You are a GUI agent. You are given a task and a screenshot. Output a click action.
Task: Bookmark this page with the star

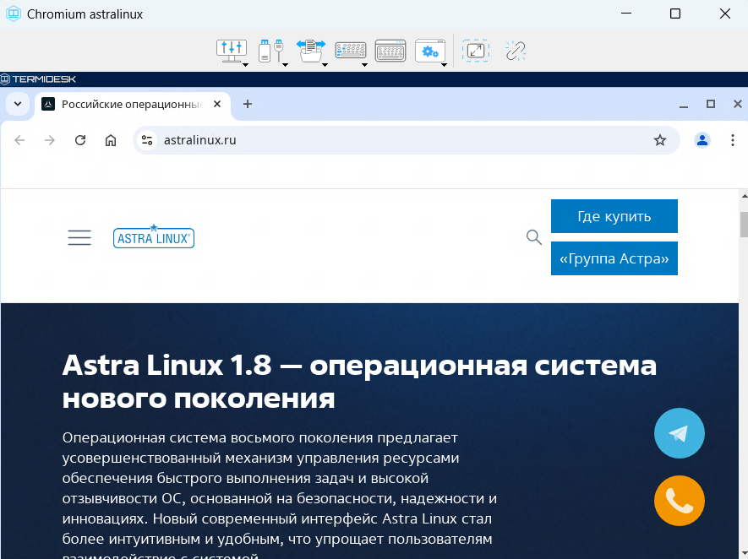(660, 140)
